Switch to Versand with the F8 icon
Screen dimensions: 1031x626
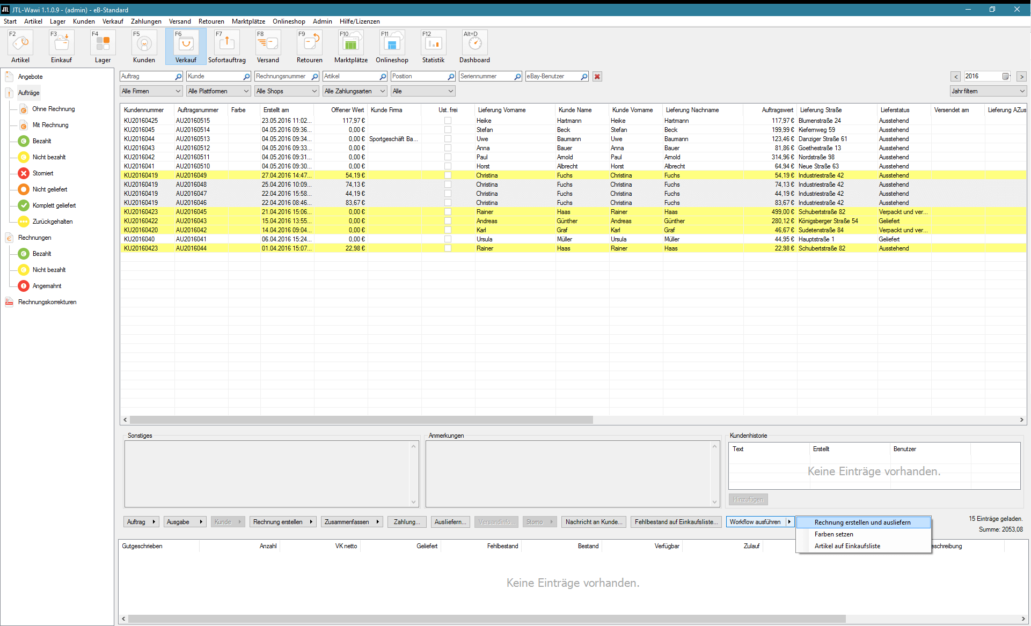[268, 46]
